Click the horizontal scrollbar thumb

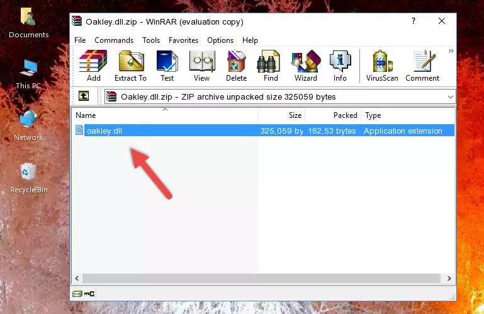261,278
